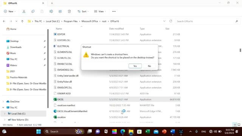Click the navigation pane scrollbar

tap(48, 69)
